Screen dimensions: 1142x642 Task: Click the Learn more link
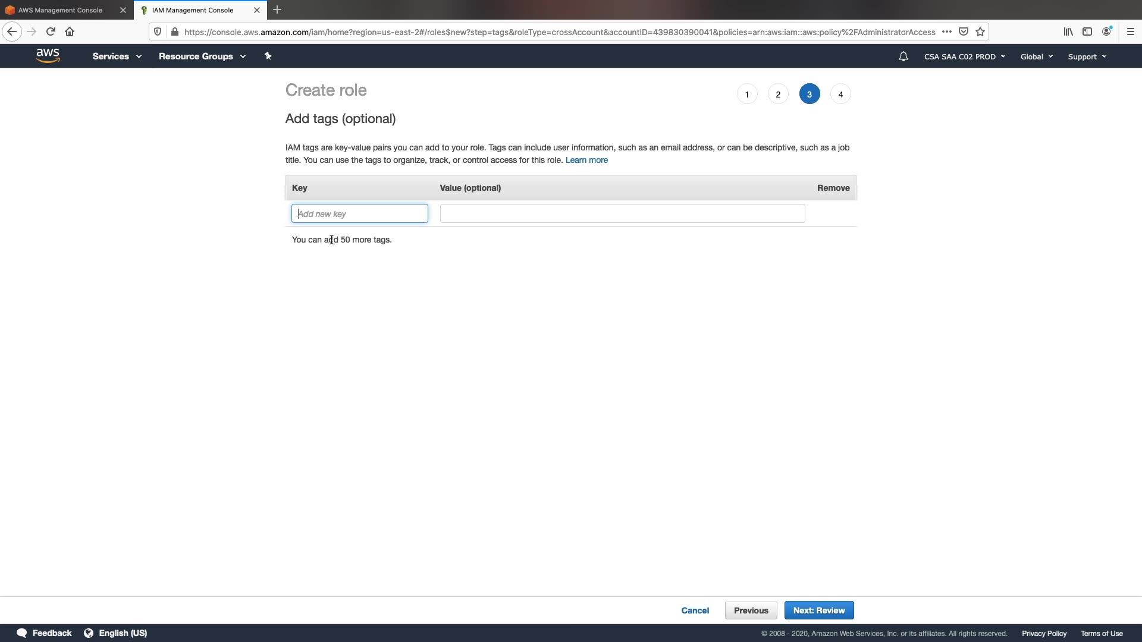click(586, 160)
